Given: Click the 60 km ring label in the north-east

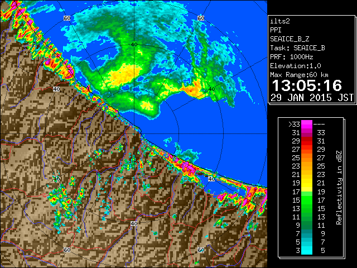Looking at the screenshot, I should (x=201, y=18).
